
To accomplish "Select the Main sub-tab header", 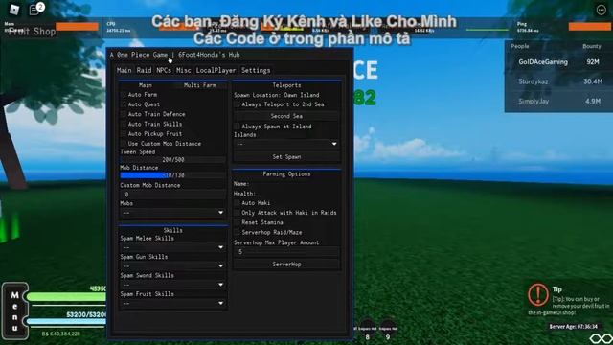I will click(146, 85).
